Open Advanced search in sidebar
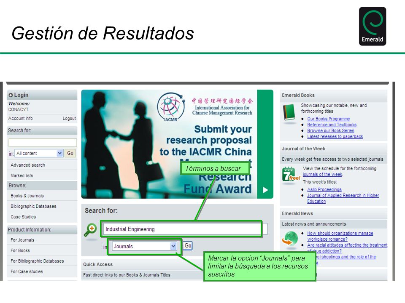Screen dimensions: 405x303 tap(28, 165)
